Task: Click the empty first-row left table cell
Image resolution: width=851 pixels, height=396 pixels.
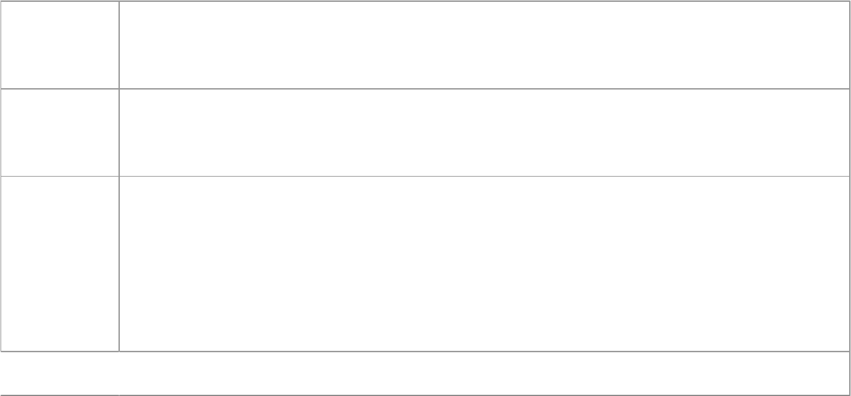Action: pyautogui.click(x=59, y=44)
